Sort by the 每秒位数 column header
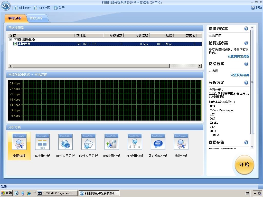 [137, 35]
